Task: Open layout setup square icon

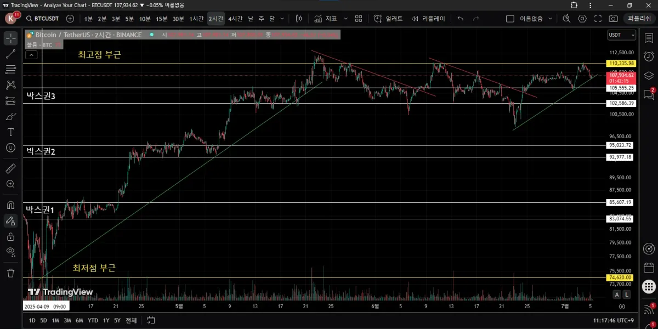Action: pos(510,19)
